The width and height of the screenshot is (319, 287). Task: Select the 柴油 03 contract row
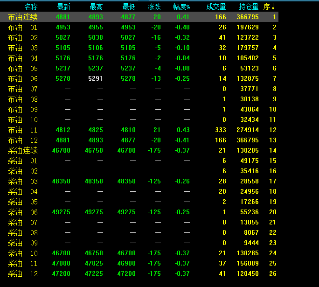[x=23, y=182]
